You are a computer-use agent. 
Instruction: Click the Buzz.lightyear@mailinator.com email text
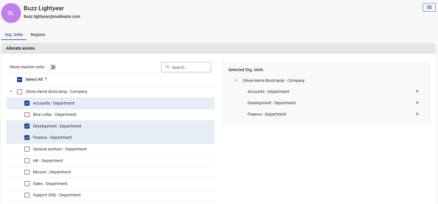click(x=52, y=16)
